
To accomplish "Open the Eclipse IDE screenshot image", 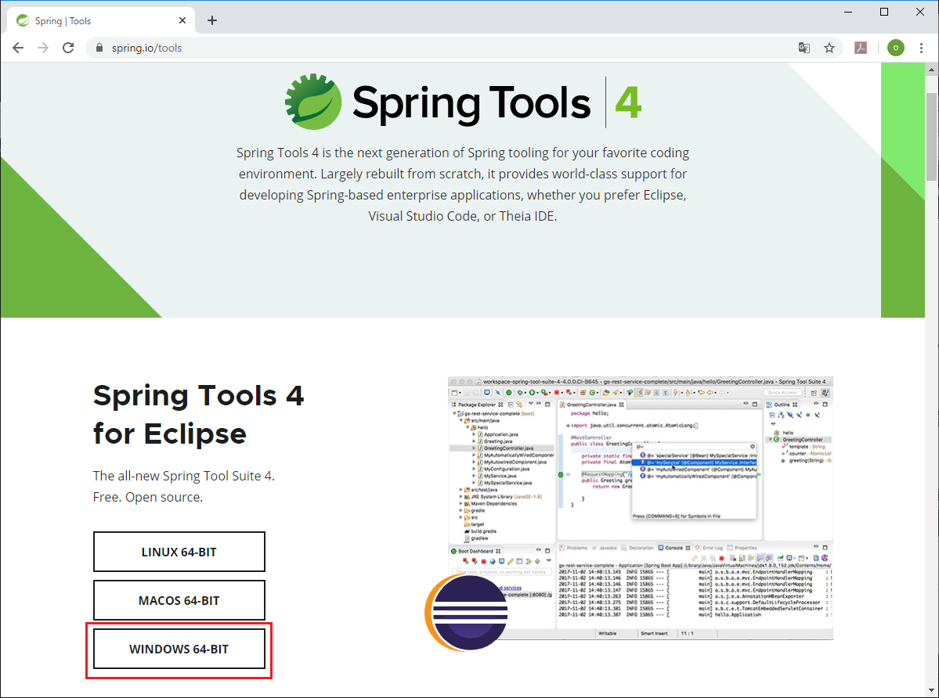I will point(640,508).
